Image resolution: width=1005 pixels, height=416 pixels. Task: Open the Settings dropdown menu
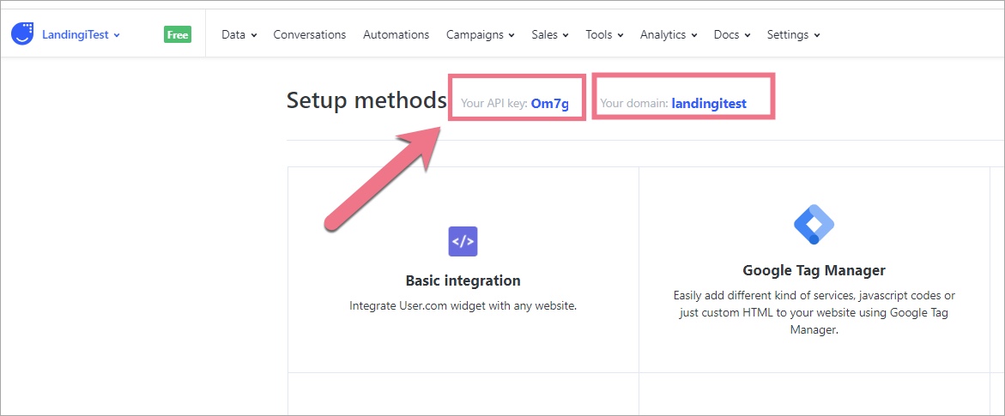pyautogui.click(x=793, y=35)
